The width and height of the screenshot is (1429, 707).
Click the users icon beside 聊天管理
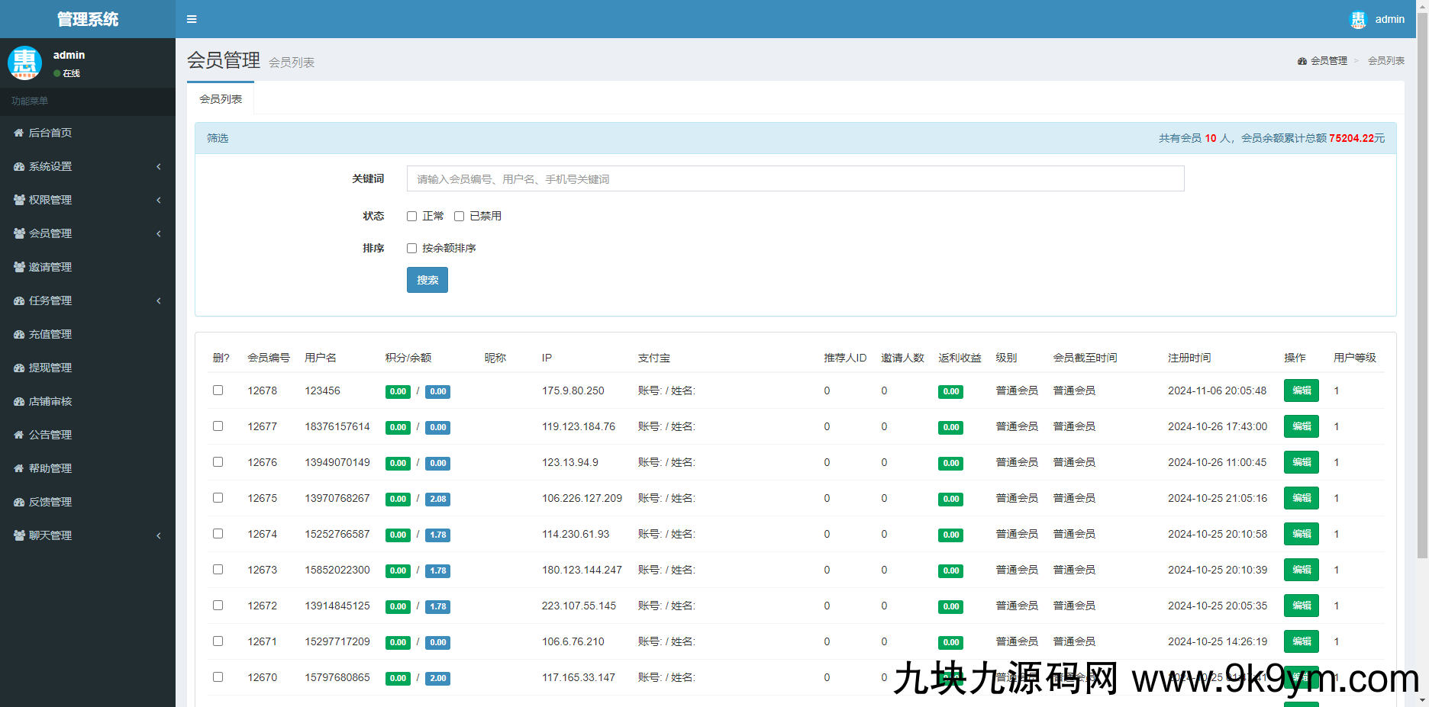tap(19, 535)
